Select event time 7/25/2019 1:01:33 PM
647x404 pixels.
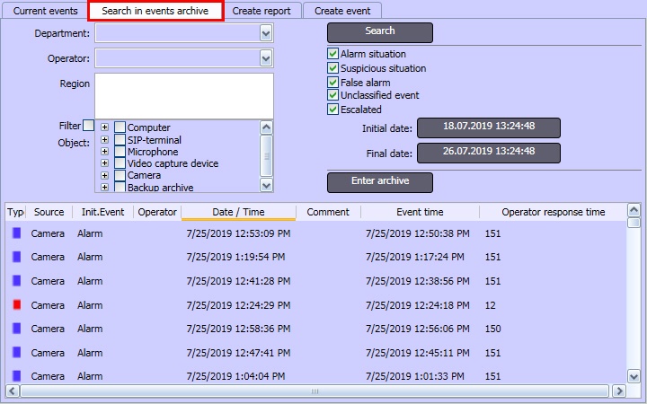414,376
